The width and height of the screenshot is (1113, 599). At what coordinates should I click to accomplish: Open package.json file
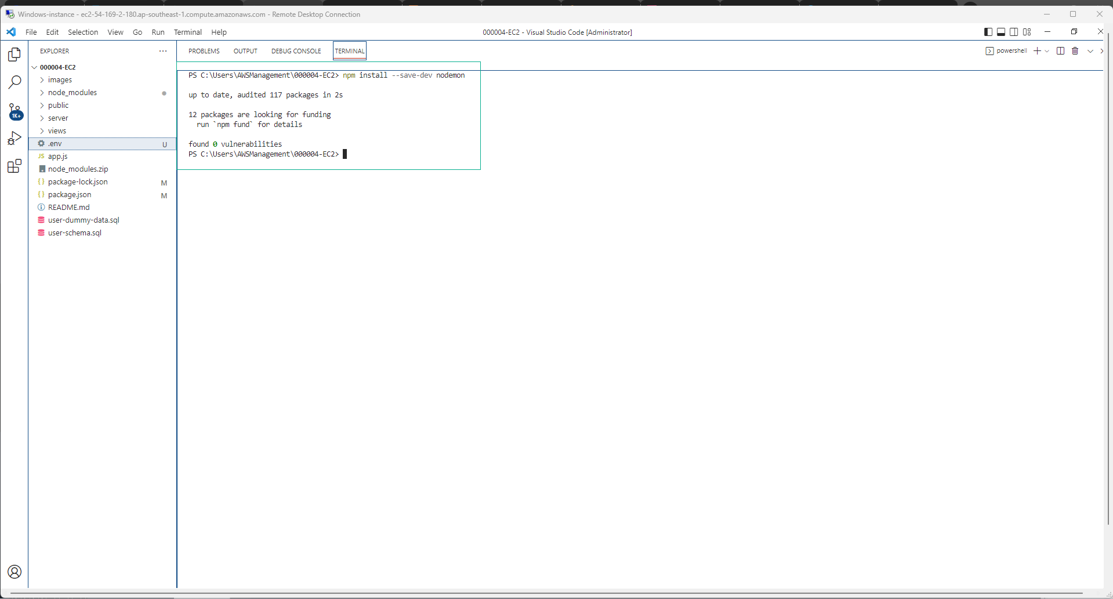click(x=102, y=195)
